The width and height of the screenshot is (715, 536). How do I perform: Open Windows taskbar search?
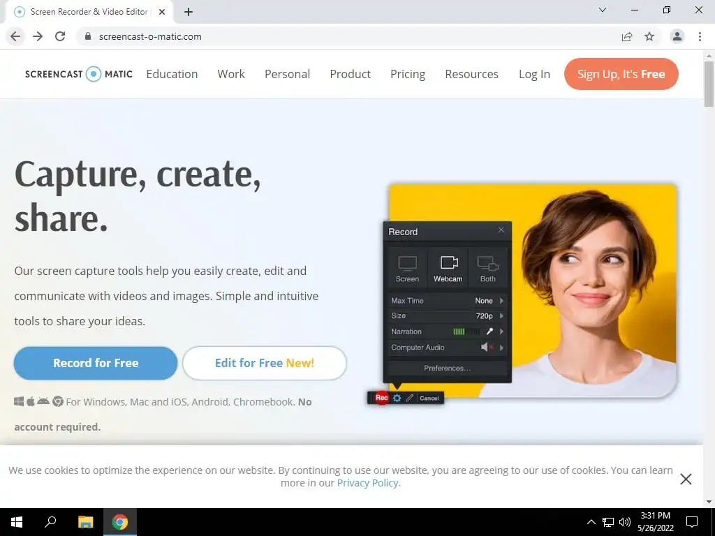(x=50, y=522)
